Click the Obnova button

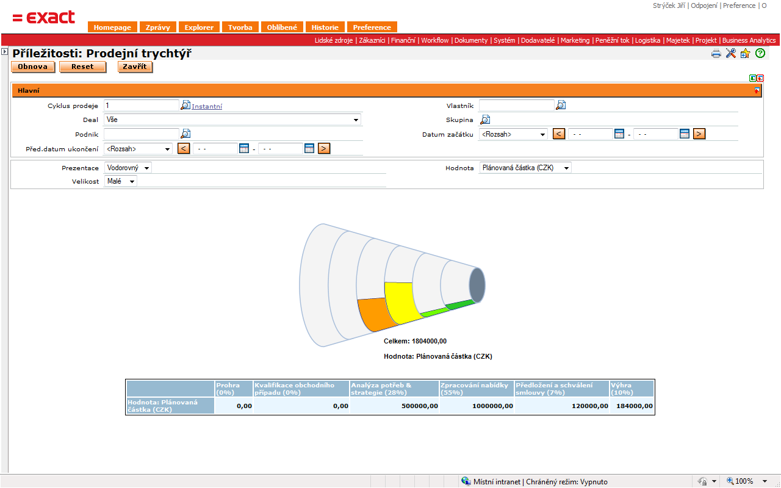pos(33,66)
